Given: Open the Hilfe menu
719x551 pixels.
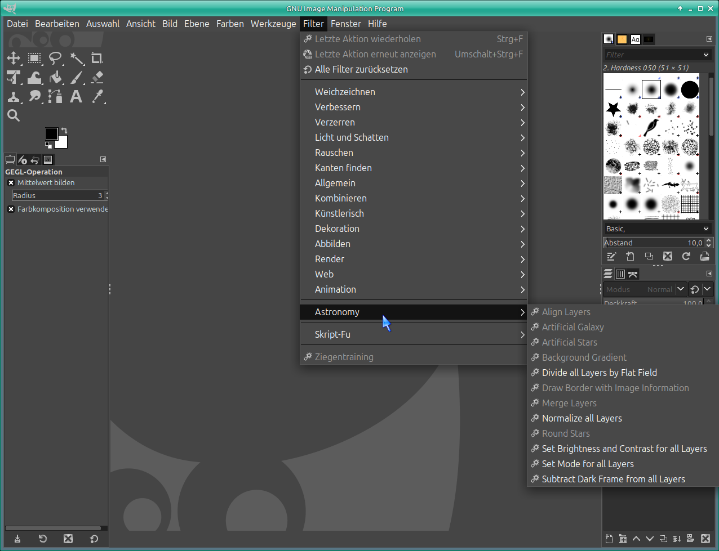Looking at the screenshot, I should click(x=378, y=24).
